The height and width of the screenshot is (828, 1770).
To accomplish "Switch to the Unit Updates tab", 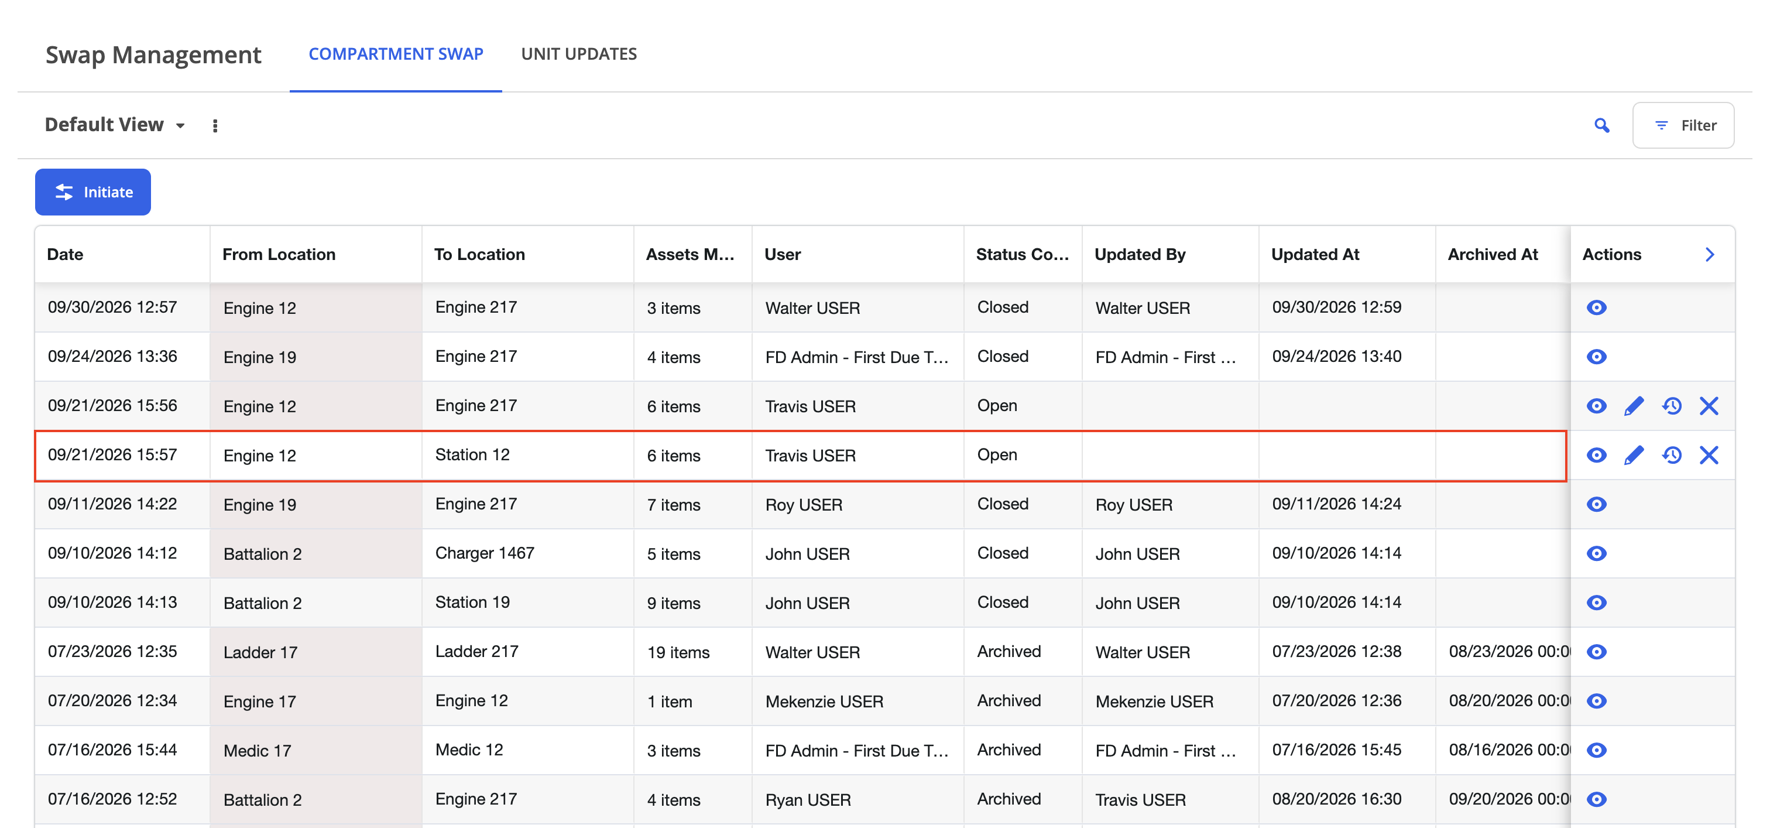I will 579,54.
